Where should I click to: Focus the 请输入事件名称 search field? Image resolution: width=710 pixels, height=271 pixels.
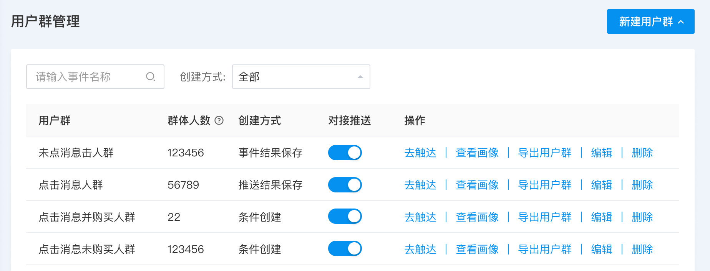pyautogui.click(x=95, y=77)
